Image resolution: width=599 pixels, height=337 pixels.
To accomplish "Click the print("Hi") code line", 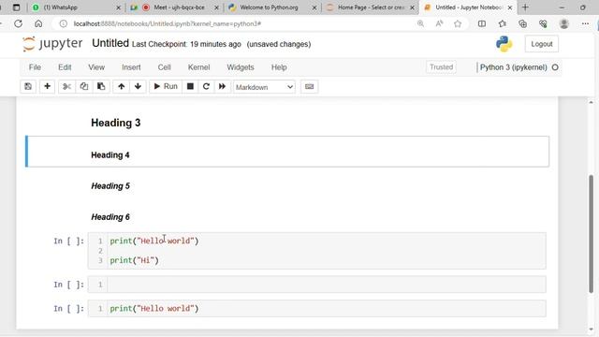I will click(x=134, y=260).
